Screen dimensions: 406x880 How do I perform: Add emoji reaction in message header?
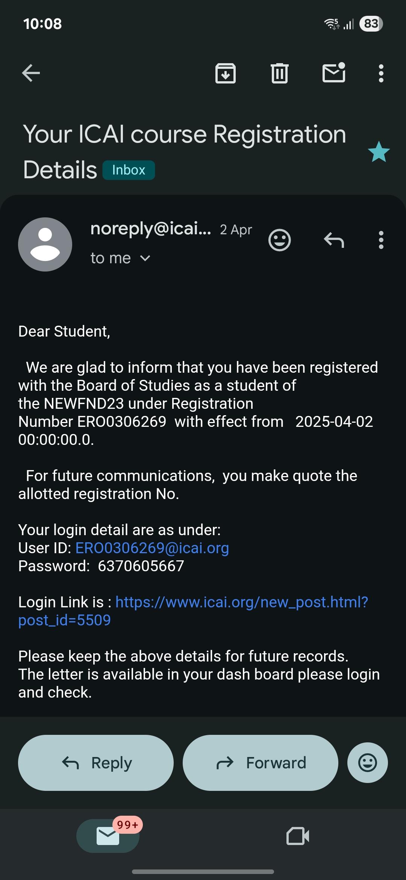tap(279, 240)
